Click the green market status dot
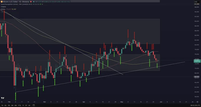 tap(34, 2)
